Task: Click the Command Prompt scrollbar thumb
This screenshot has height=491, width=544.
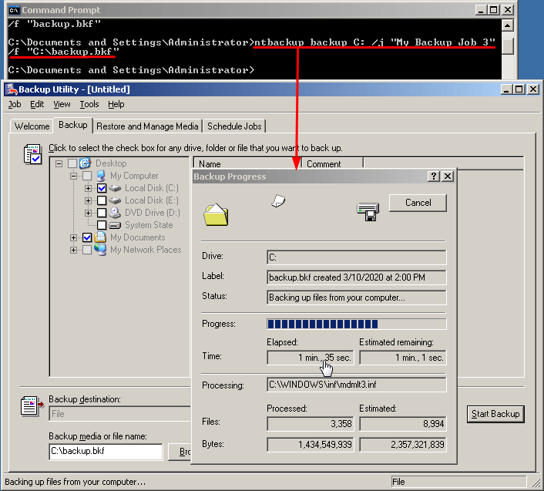Action: (508, 45)
